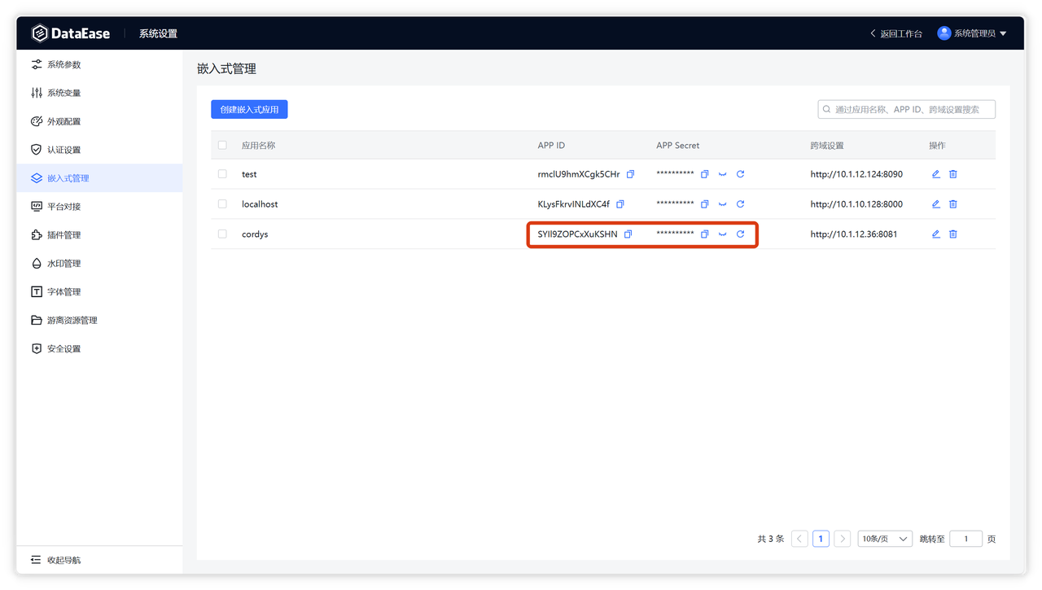
Task: Open 系统参数 in sidebar
Action: tap(99, 64)
